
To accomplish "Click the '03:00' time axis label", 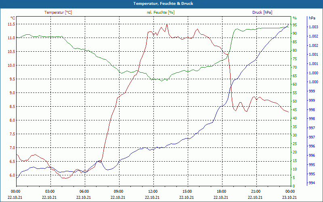I will click(x=49, y=191).
